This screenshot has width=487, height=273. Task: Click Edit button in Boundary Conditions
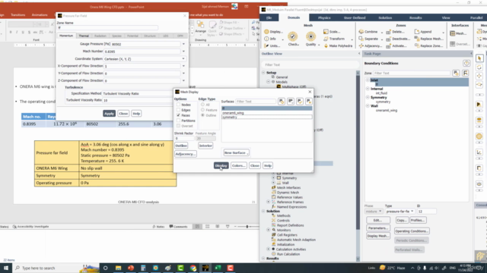(x=378, y=220)
